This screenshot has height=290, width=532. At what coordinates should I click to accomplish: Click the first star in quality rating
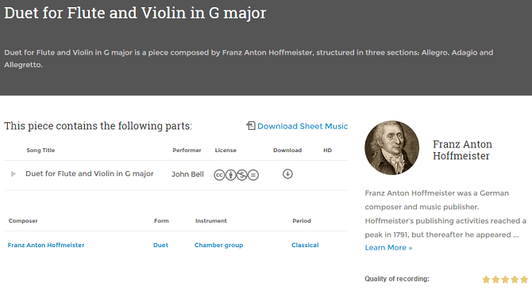click(x=486, y=279)
